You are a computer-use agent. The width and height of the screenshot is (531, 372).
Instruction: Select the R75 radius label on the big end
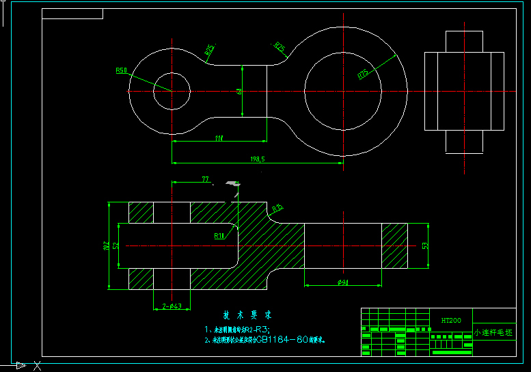click(x=363, y=75)
